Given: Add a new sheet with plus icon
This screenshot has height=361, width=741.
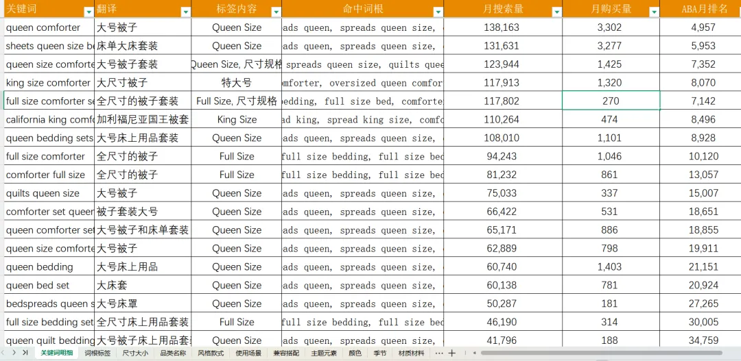Looking at the screenshot, I should [x=452, y=353].
